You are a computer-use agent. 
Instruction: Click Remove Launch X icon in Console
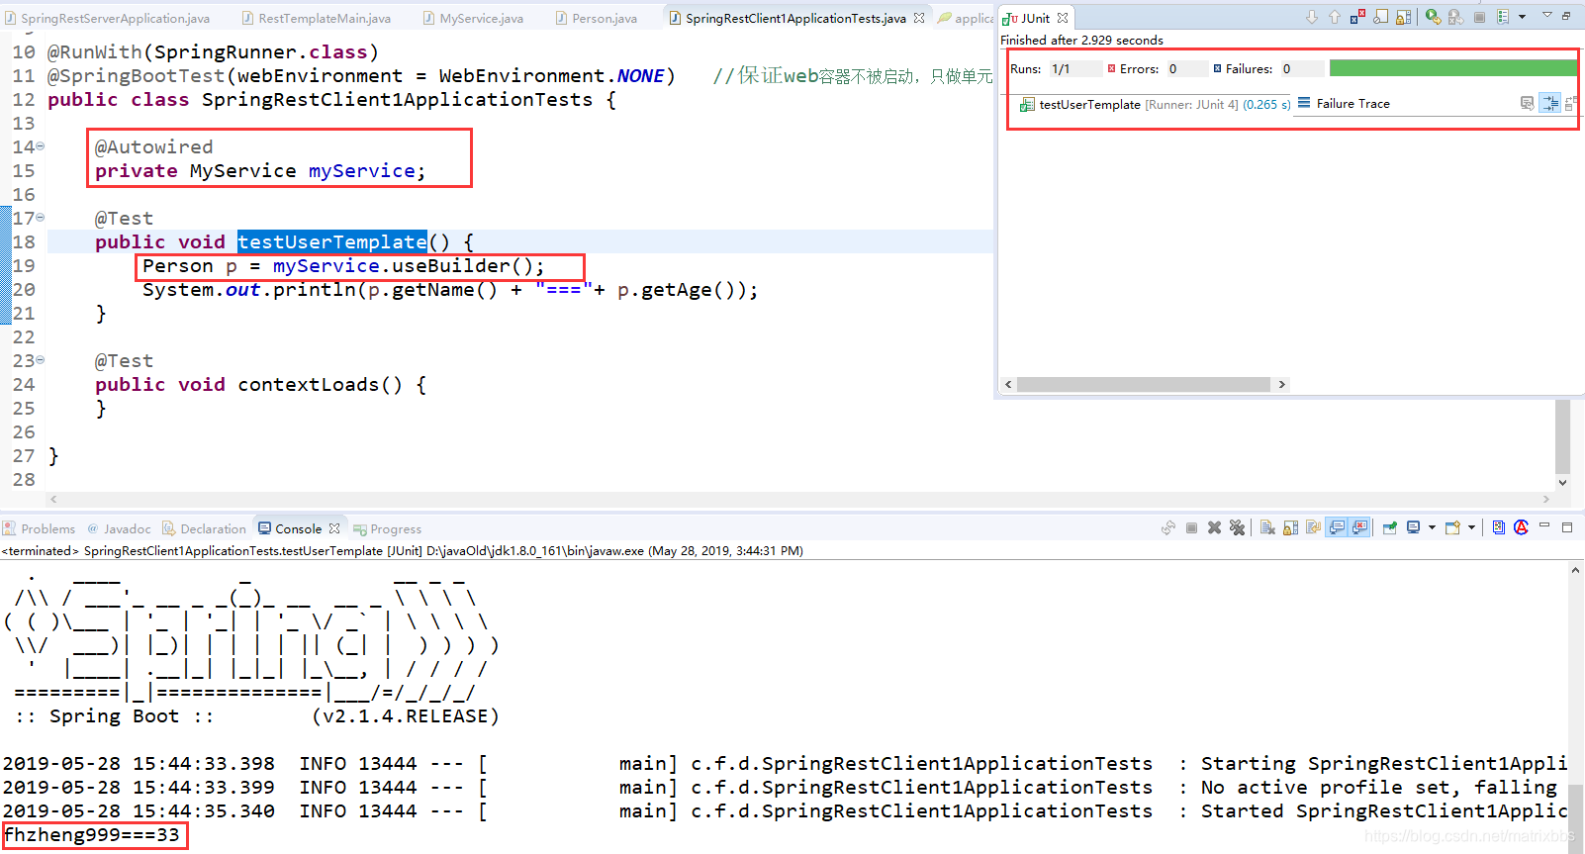point(1214,527)
